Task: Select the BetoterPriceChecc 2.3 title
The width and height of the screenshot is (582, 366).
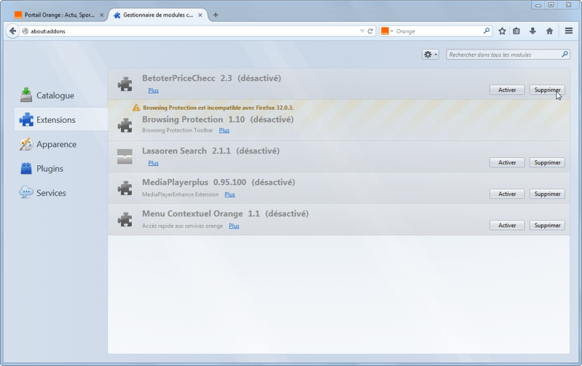Action: point(187,78)
